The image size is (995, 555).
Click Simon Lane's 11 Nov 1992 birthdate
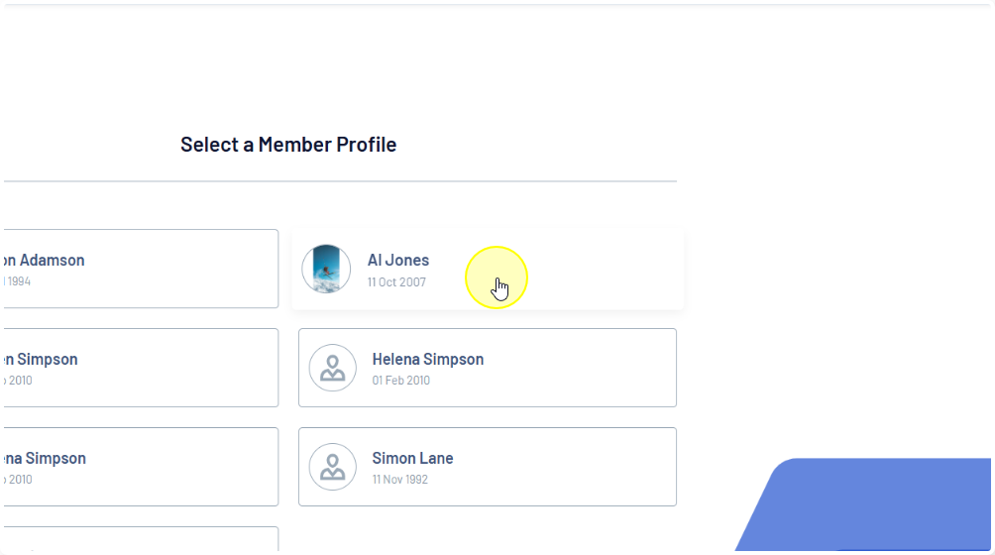399,480
